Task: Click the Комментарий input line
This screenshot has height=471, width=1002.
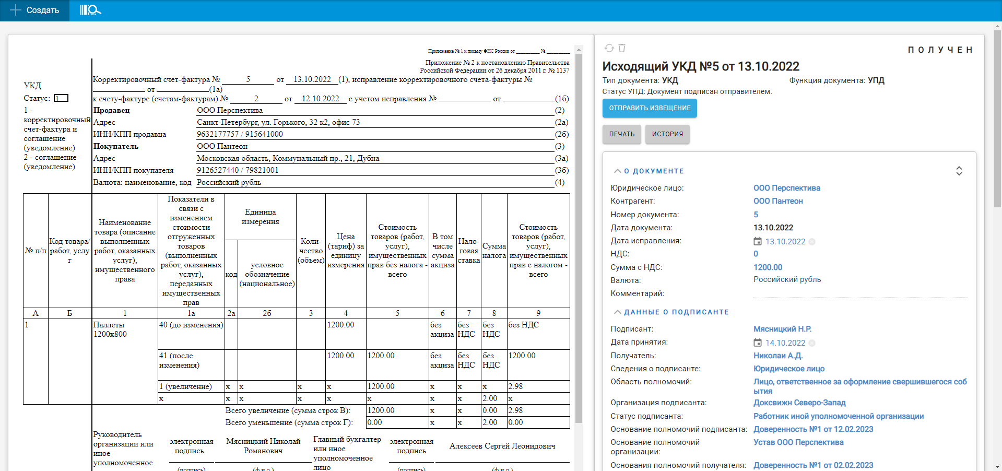Action: tap(860, 293)
